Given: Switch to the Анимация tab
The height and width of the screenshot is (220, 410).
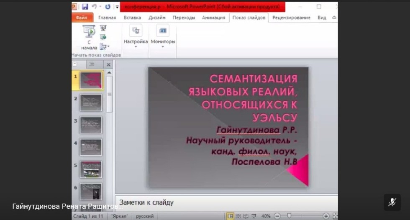Looking at the screenshot, I should [x=213, y=18].
